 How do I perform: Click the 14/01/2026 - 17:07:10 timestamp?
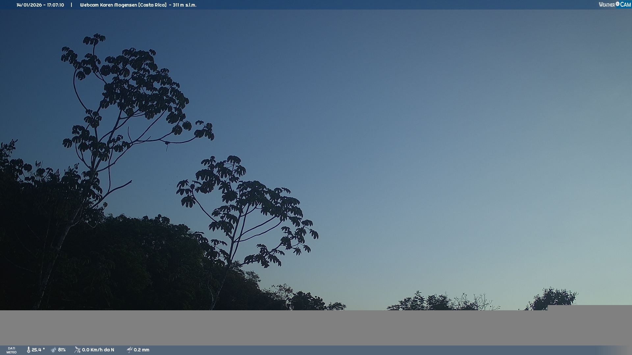click(x=40, y=5)
